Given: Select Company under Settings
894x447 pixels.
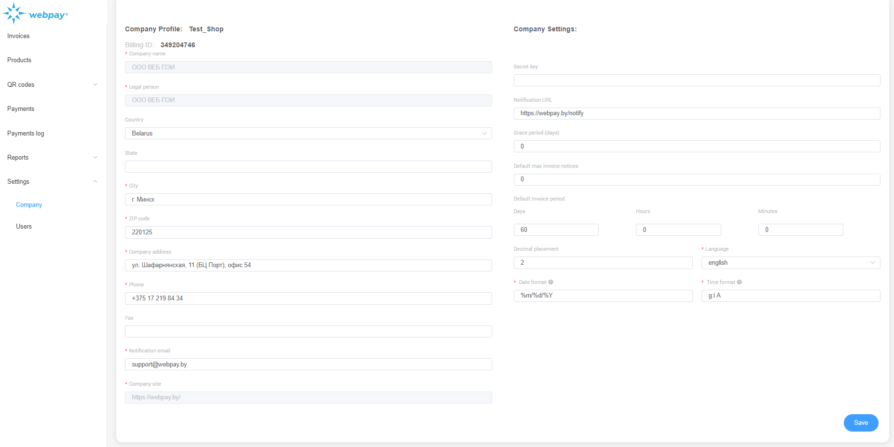Looking at the screenshot, I should click(x=28, y=204).
